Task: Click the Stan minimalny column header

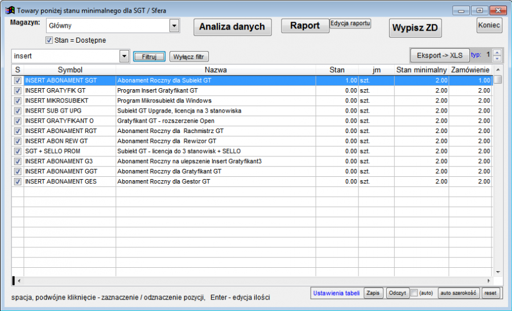Action: tap(422, 70)
